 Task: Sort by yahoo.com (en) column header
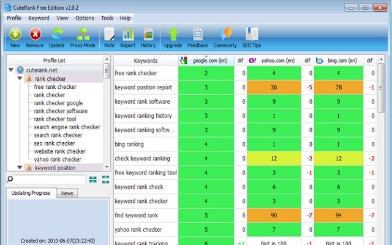(x=274, y=61)
